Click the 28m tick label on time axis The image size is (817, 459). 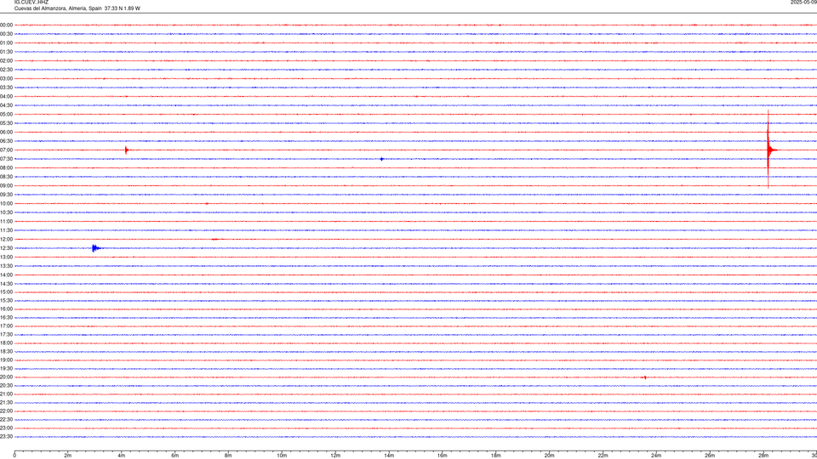point(763,456)
